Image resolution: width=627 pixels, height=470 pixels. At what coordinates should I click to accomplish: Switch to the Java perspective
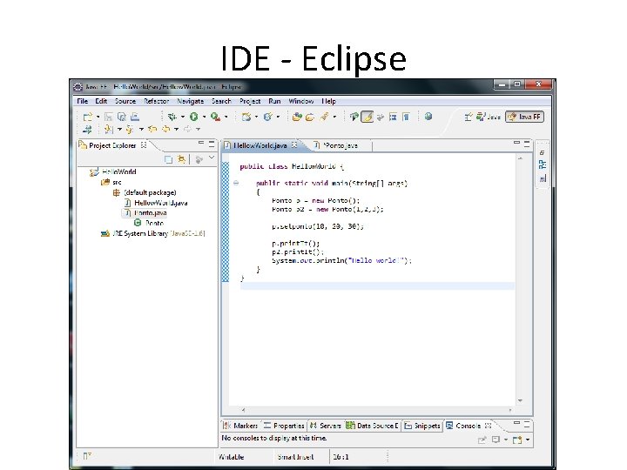[489, 117]
